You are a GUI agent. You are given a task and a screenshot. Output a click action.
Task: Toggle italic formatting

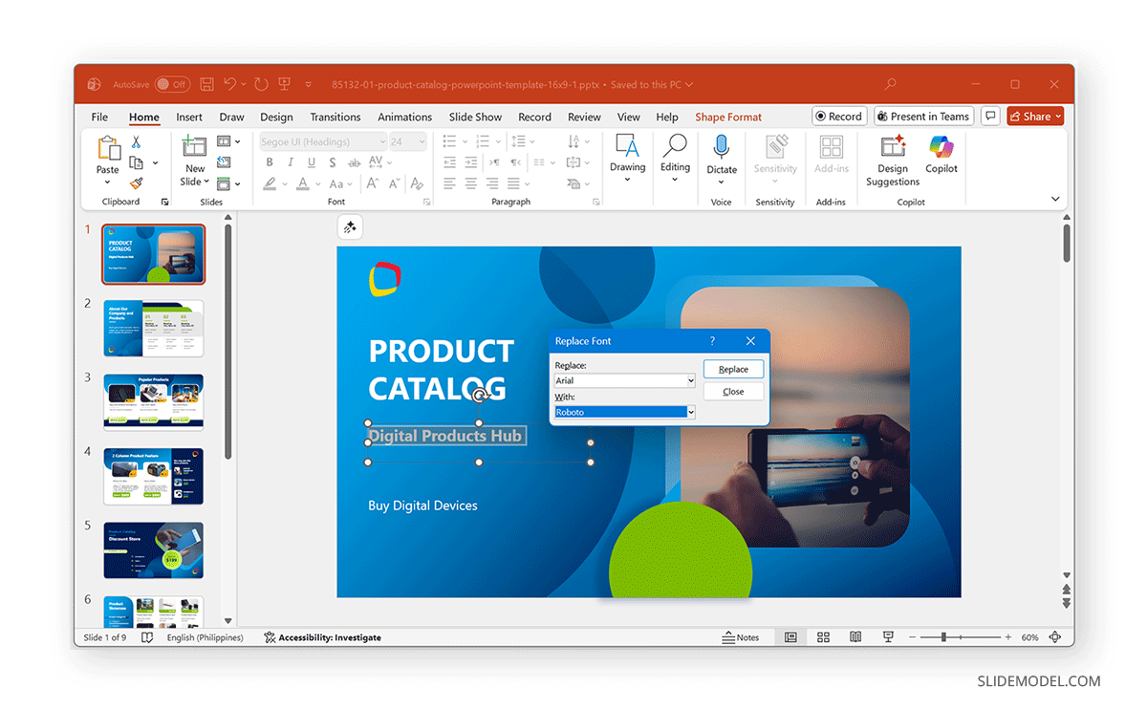pos(289,162)
